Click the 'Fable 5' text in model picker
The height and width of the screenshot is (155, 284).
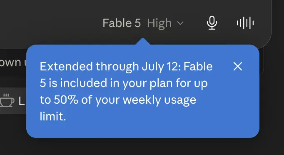[x=122, y=23]
